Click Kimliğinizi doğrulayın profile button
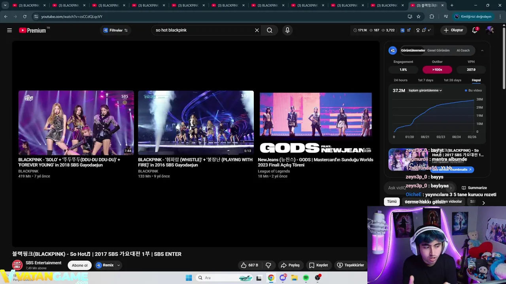506x284 pixels. pos(473,17)
